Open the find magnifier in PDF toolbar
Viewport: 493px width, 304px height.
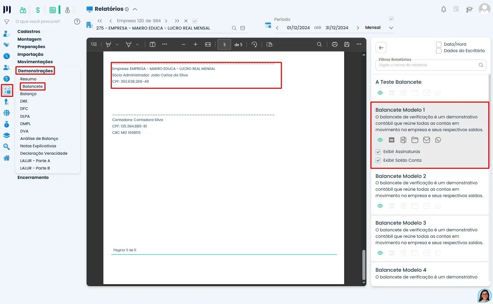(x=320, y=44)
